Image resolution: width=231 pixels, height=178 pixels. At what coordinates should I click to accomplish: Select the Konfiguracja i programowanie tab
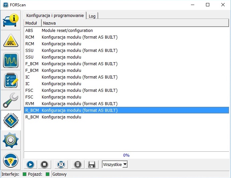coord(55,16)
